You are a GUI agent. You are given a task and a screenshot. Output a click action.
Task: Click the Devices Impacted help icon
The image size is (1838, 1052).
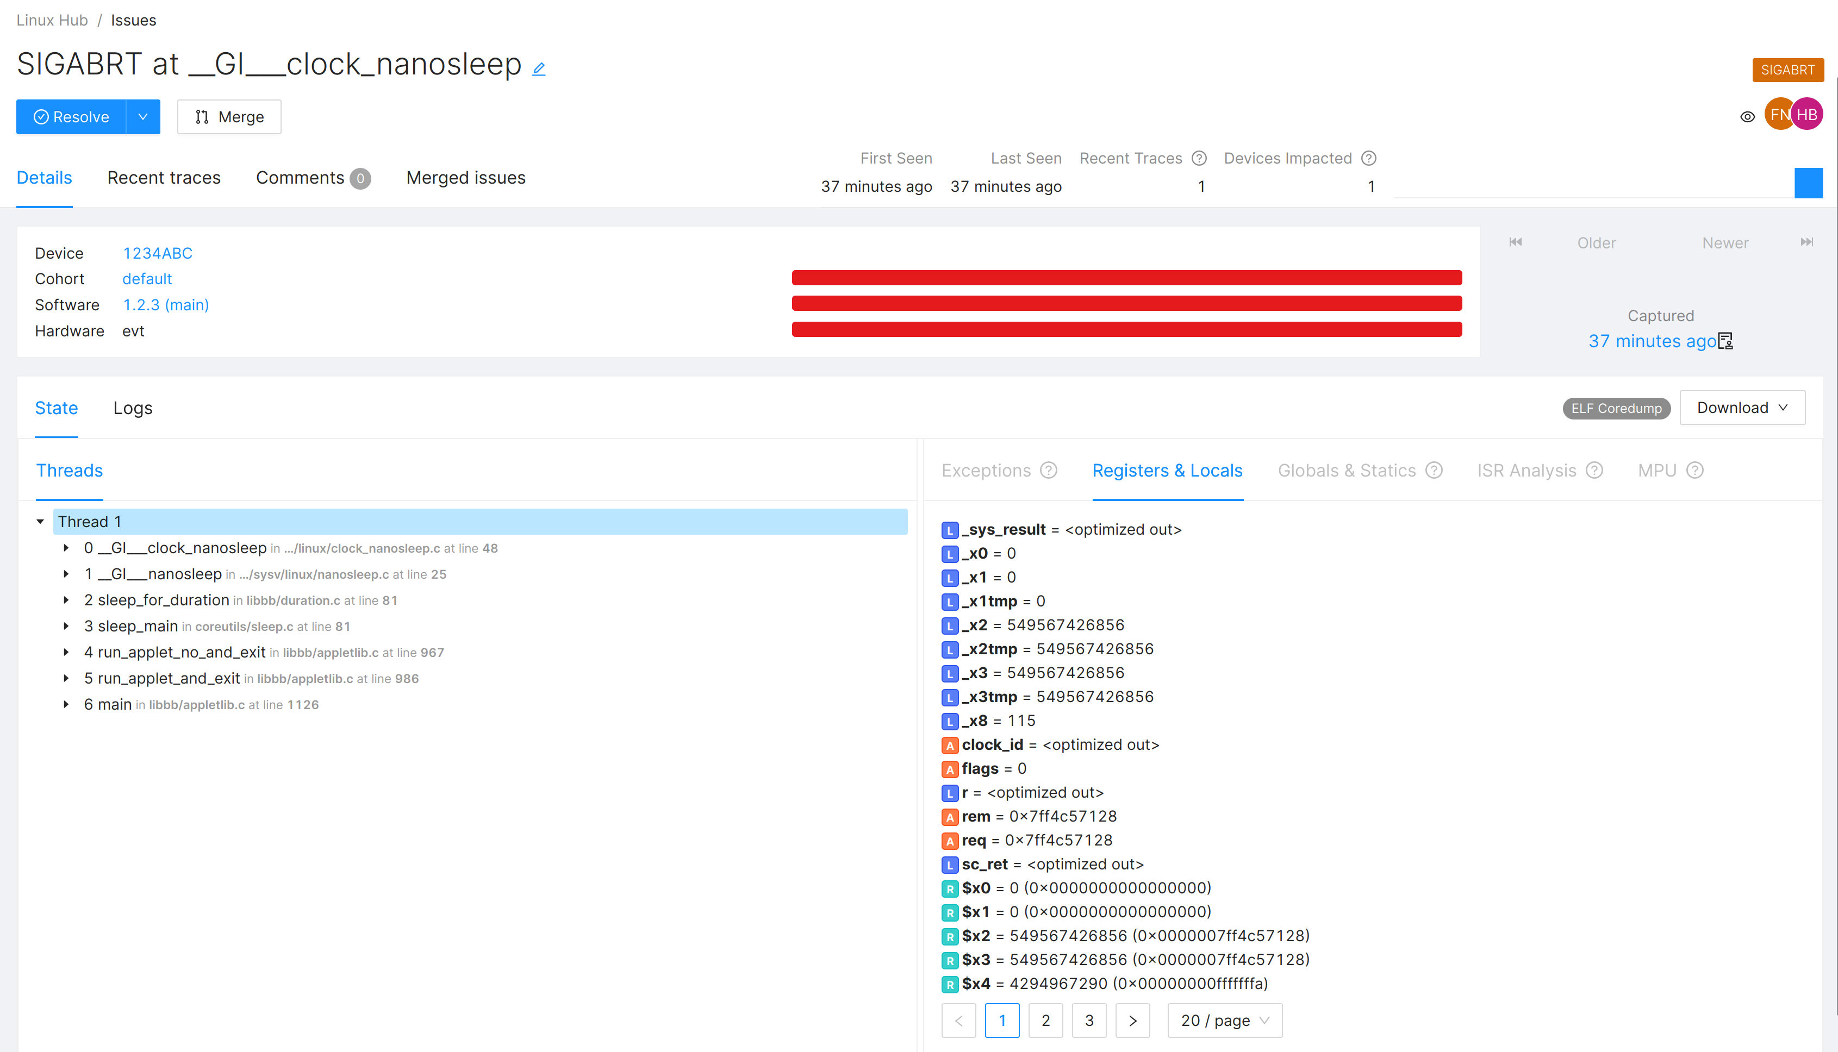point(1368,158)
